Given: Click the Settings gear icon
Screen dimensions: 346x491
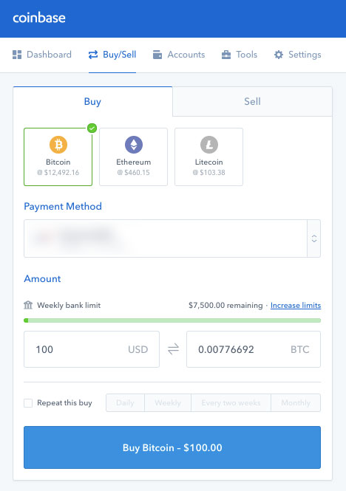Looking at the screenshot, I should click(x=279, y=55).
